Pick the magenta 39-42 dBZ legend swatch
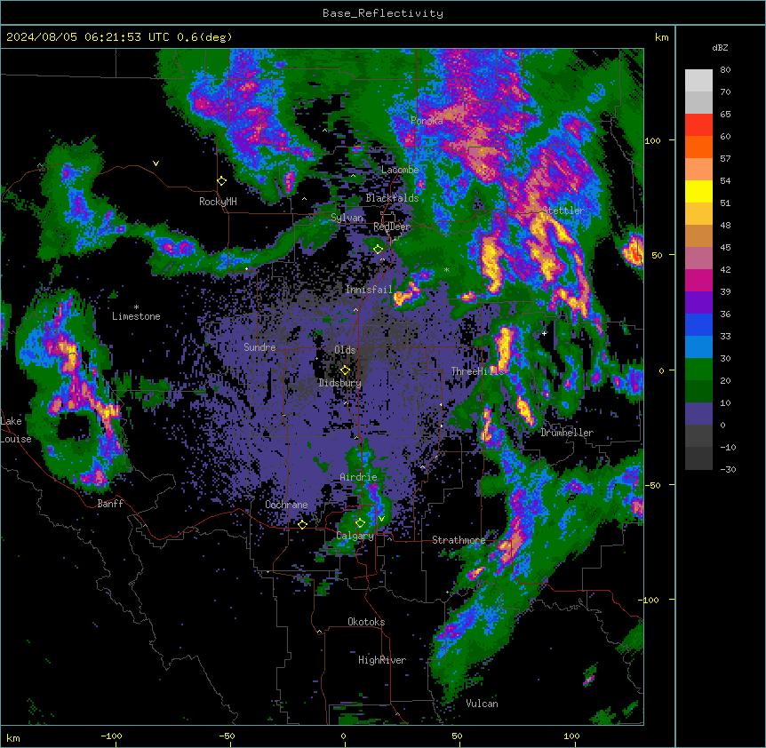The image size is (766, 748). click(698, 280)
